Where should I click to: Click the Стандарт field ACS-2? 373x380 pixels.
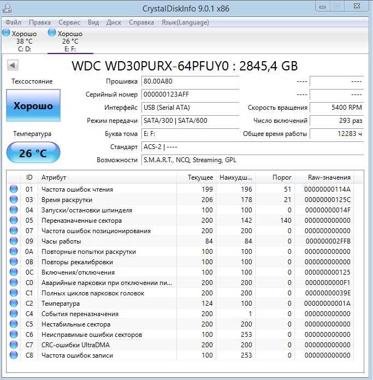[252, 147]
